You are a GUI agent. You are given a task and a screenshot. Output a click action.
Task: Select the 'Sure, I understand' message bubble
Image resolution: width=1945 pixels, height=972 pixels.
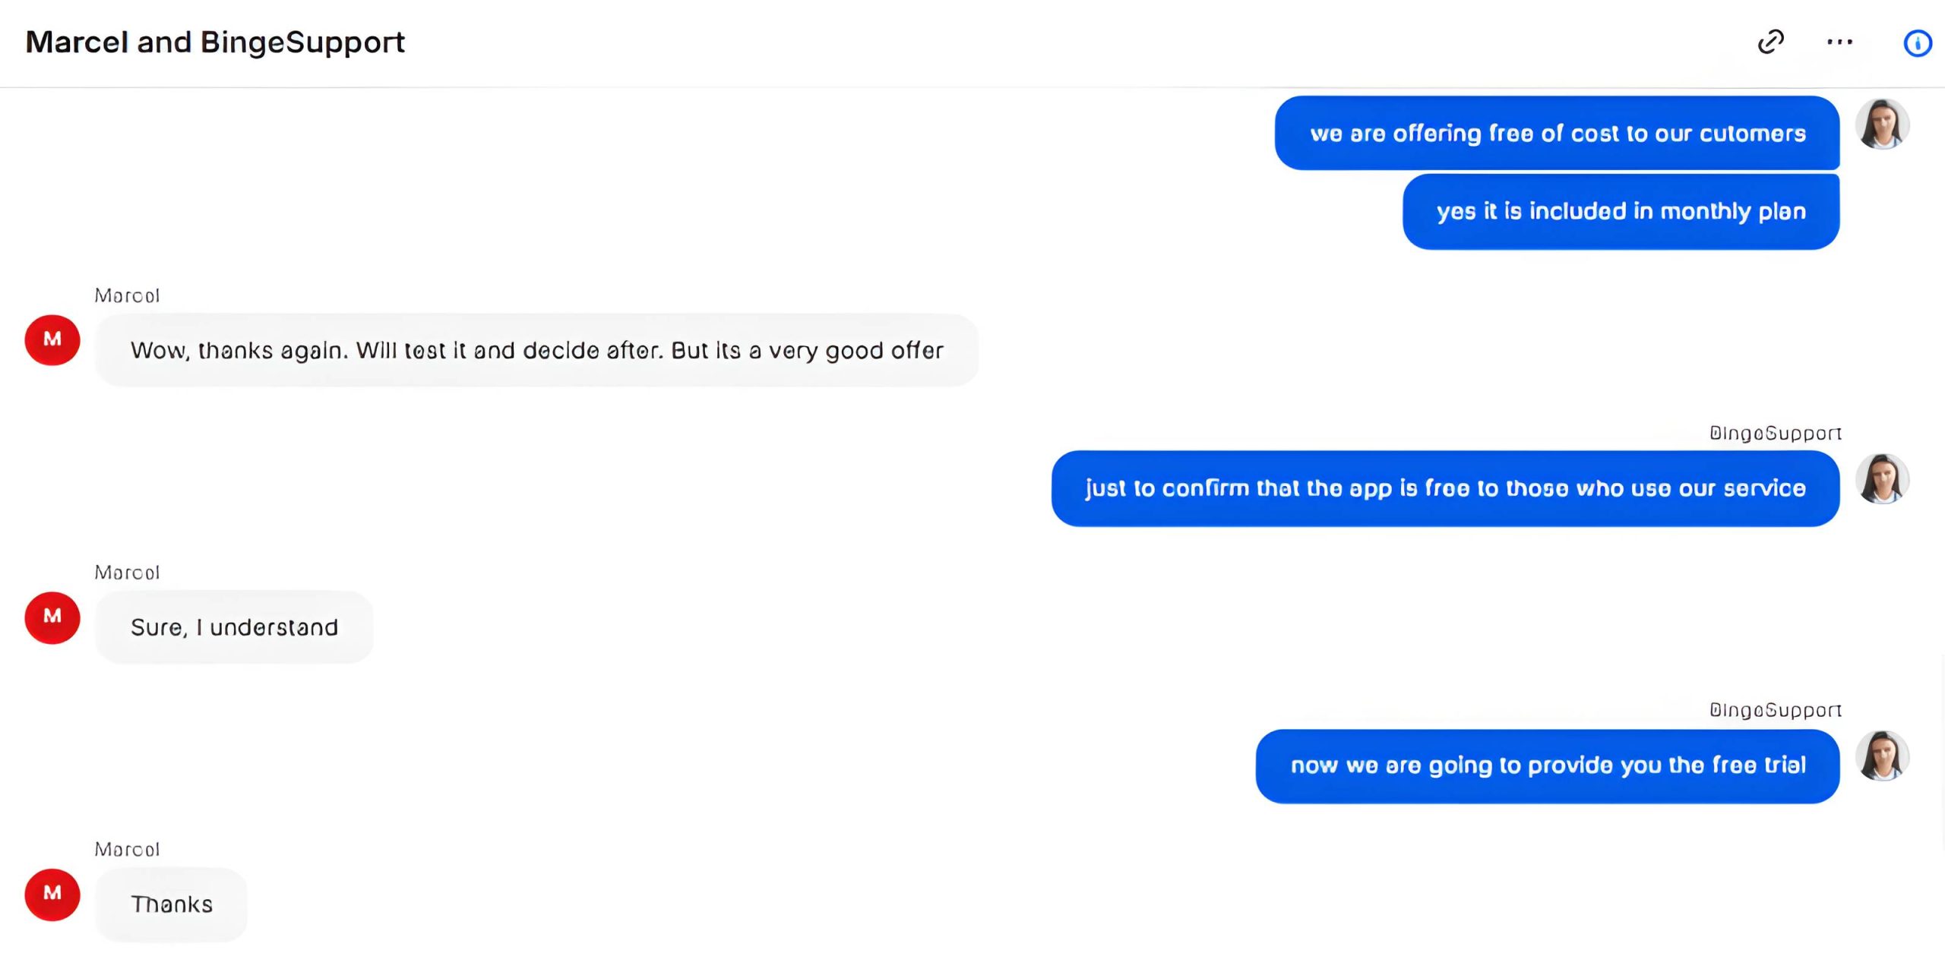tap(234, 627)
